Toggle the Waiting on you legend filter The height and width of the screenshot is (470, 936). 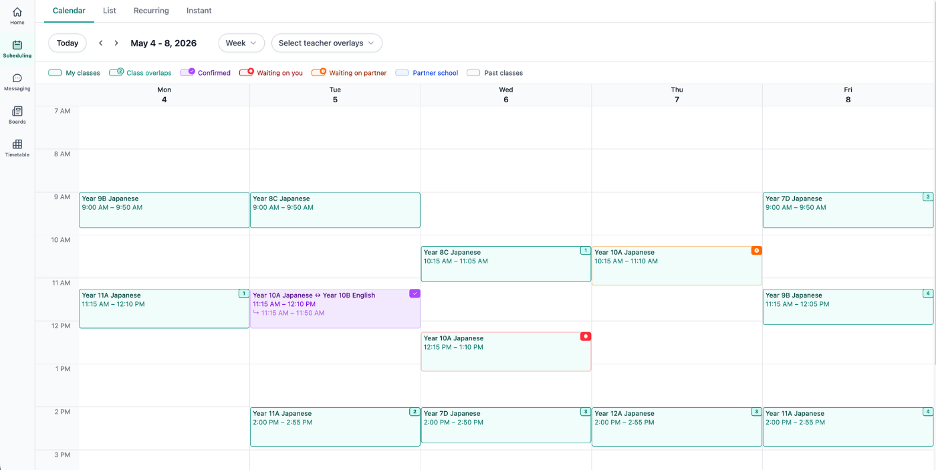[x=271, y=73]
